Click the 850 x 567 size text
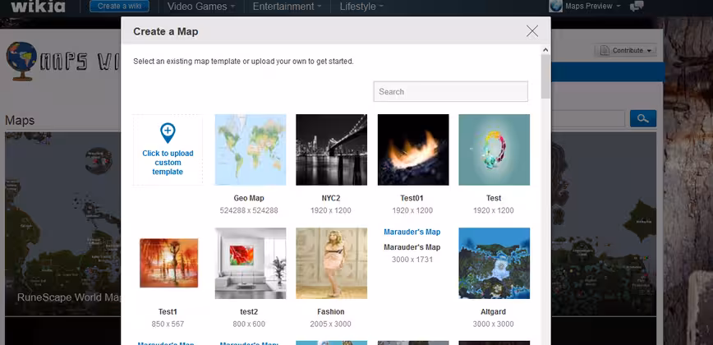Screen dimensions: 713x345 [168, 324]
